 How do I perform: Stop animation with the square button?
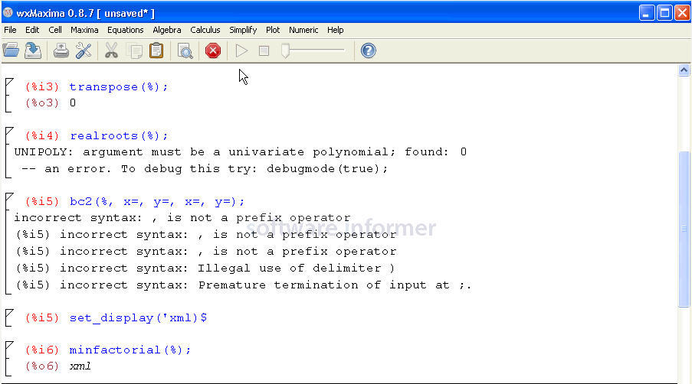(x=264, y=50)
